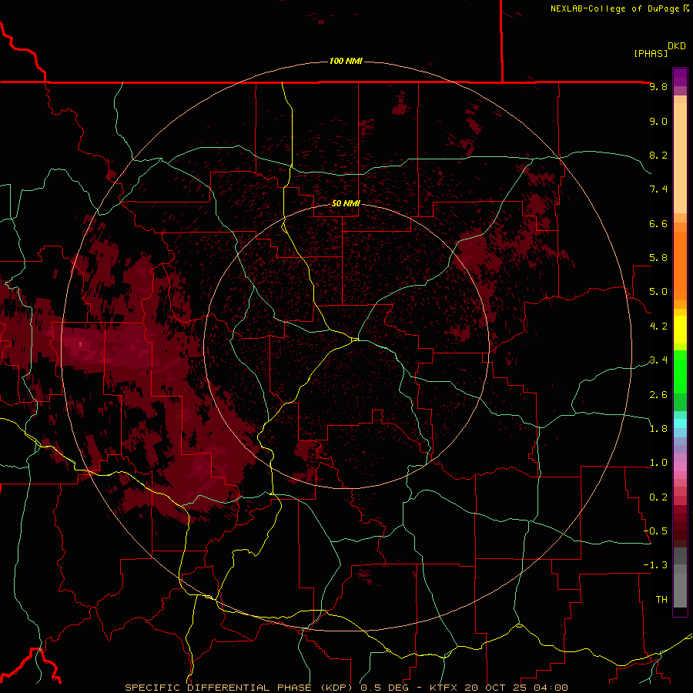This screenshot has height=693, width=693.
Task: Click the 8.2 scale value
Action: pos(658,155)
